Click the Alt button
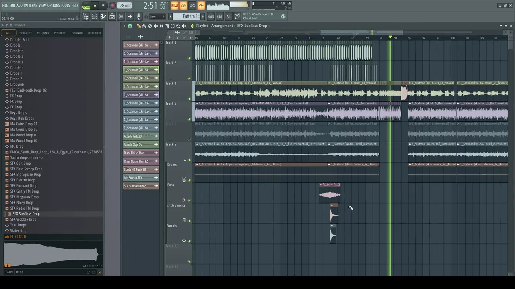Screen dimensions: 515x289 click(x=228, y=16)
